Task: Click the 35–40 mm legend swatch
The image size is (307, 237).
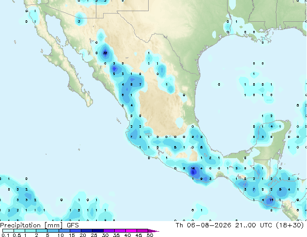Action: [x=120, y=231]
